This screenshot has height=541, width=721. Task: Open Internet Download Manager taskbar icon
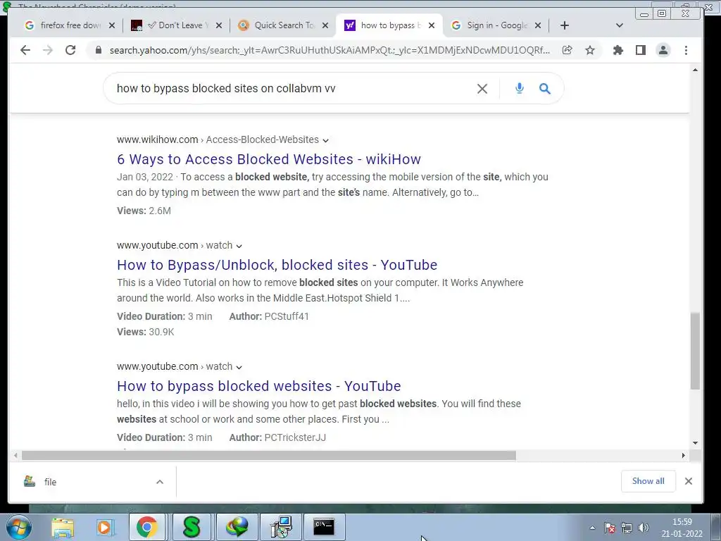[x=236, y=527]
